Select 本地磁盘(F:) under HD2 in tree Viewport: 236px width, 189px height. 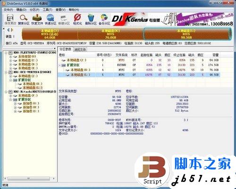coord(28,96)
